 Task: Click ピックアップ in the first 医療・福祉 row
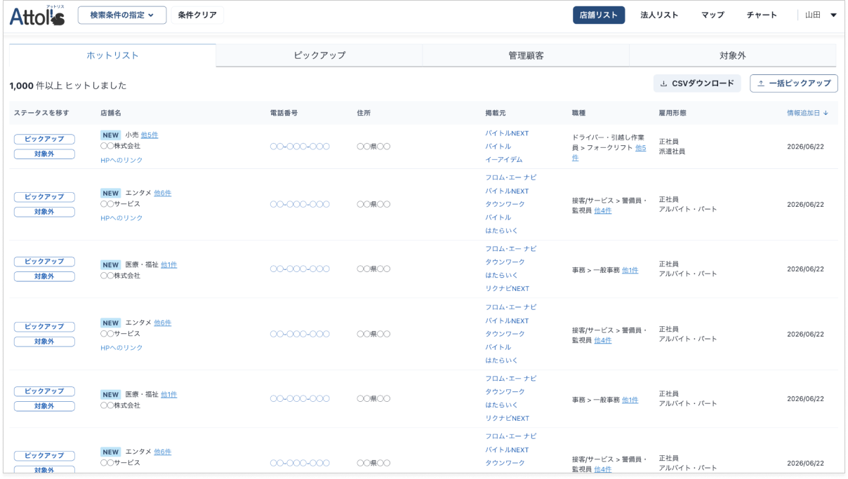(x=44, y=262)
